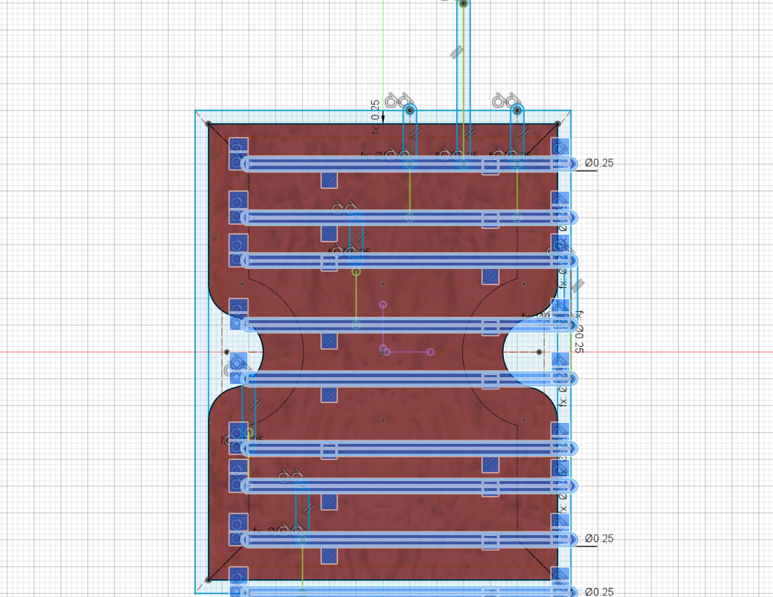Viewport: 773px width, 597px height.
Task: Click the parallel glyph on the vertical slot between the seventh and eighth slots
Action: [308, 509]
